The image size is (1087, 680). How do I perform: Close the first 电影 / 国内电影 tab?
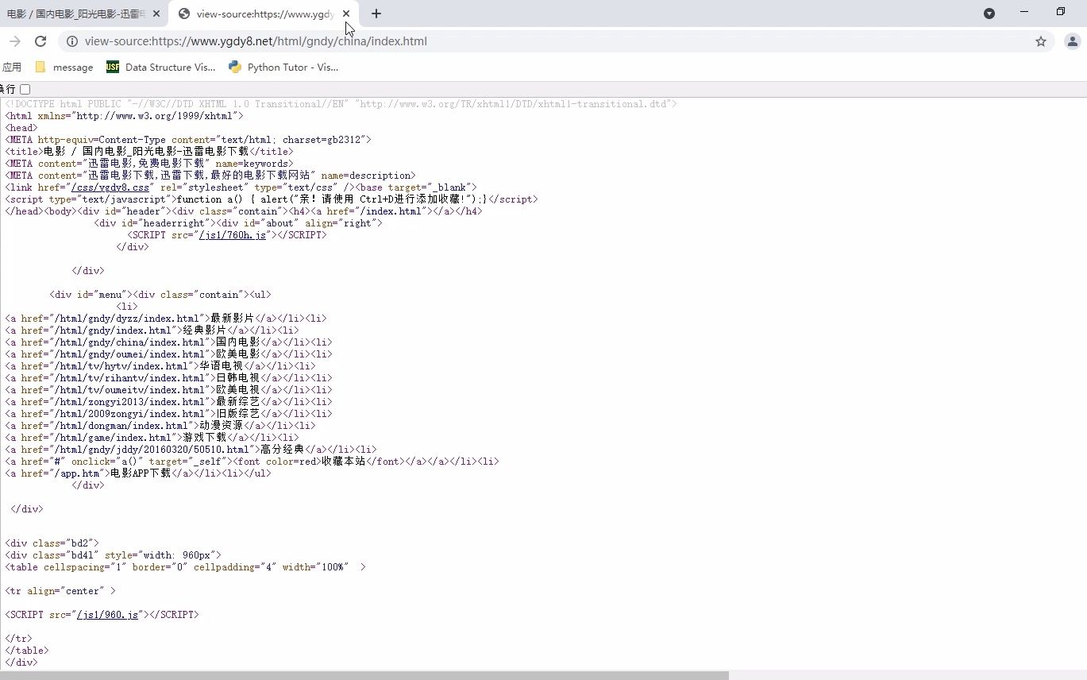156,14
